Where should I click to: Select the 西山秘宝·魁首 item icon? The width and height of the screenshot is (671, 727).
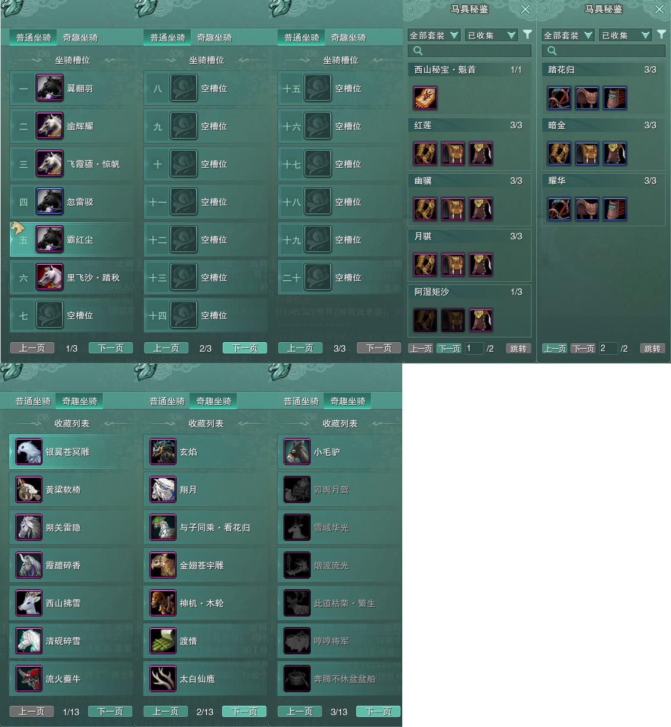pos(425,98)
